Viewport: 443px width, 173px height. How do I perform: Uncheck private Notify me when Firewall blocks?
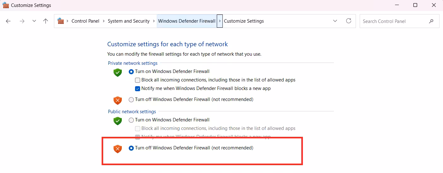[138, 88]
